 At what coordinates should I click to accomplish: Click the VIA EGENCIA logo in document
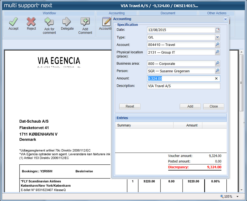[59, 62]
